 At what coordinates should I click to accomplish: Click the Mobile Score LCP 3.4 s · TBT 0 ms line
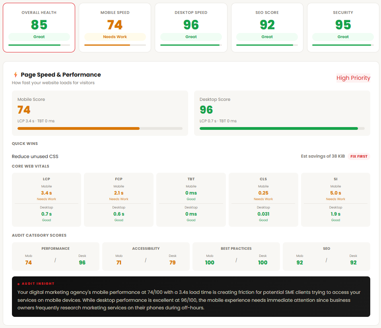point(36,121)
